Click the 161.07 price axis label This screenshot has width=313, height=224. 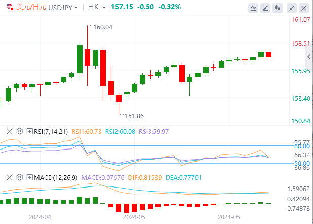301,20
